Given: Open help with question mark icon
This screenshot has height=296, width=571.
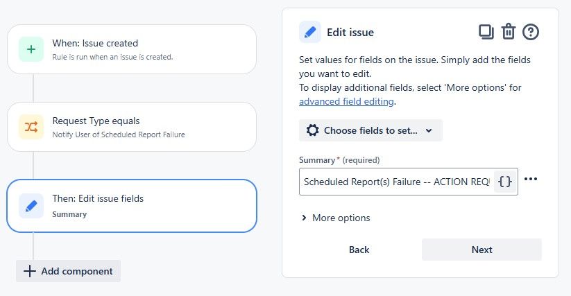Looking at the screenshot, I should pyautogui.click(x=531, y=32).
